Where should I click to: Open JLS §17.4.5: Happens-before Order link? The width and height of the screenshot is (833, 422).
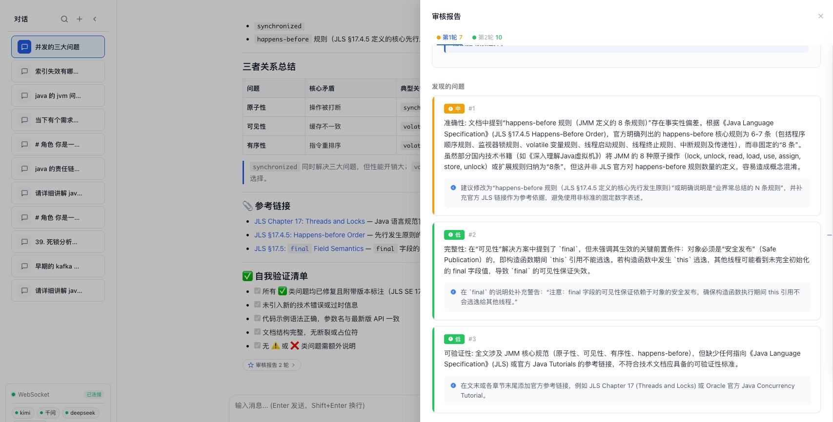(309, 235)
